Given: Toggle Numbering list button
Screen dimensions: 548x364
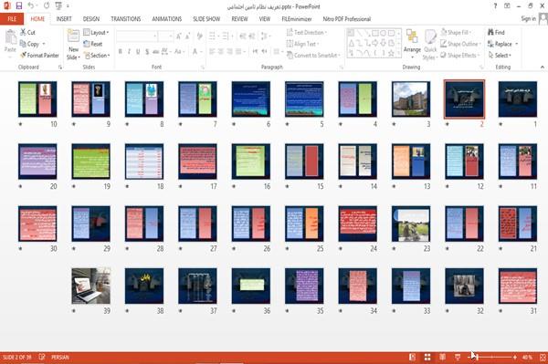Looking at the screenshot, I should [227, 36].
